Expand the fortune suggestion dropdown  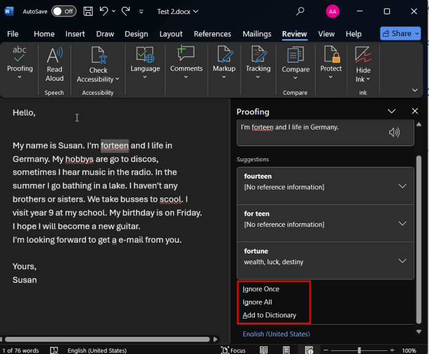402,260
